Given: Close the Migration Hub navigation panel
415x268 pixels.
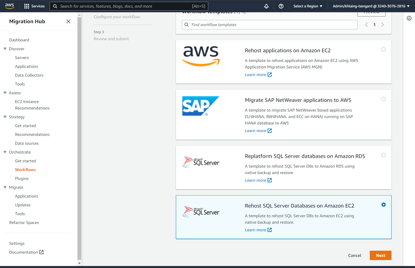Looking at the screenshot, I should [68, 21].
